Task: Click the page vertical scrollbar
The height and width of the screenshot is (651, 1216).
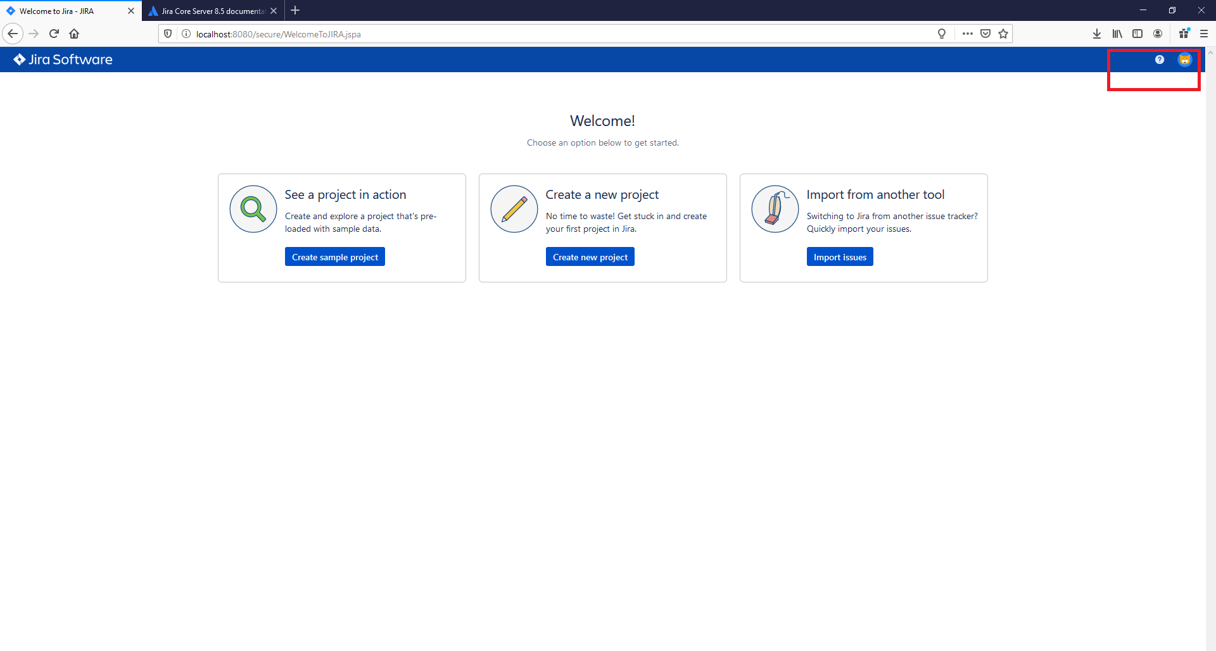Action: pos(1210,348)
